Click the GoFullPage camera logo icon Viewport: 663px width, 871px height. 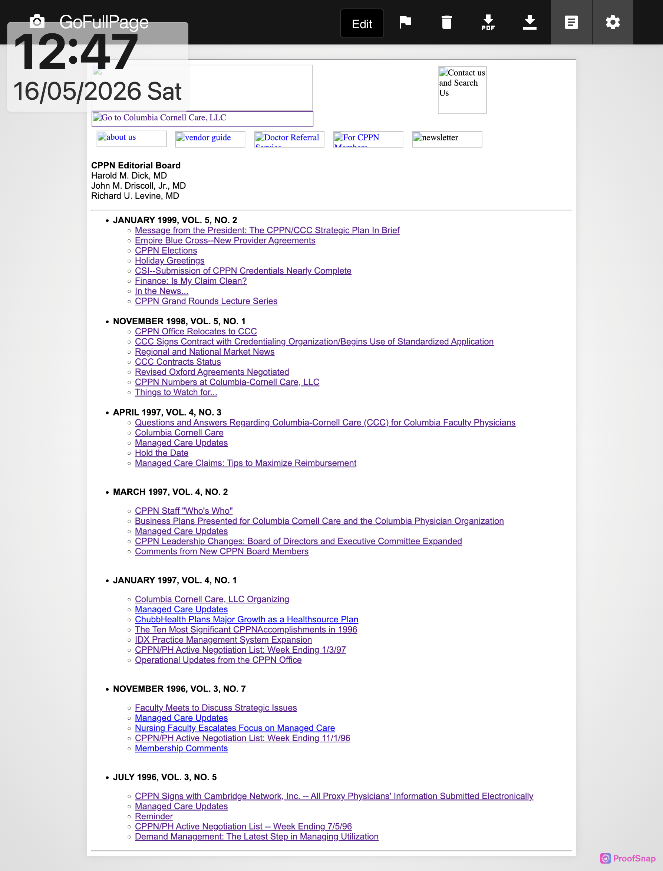pos(37,21)
